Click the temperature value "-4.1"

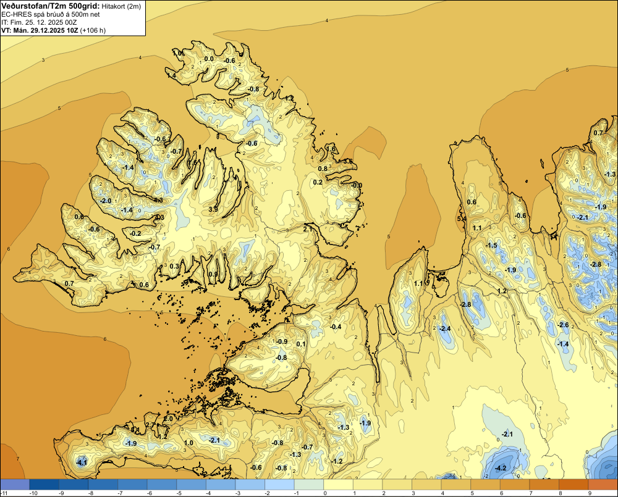coord(81,462)
